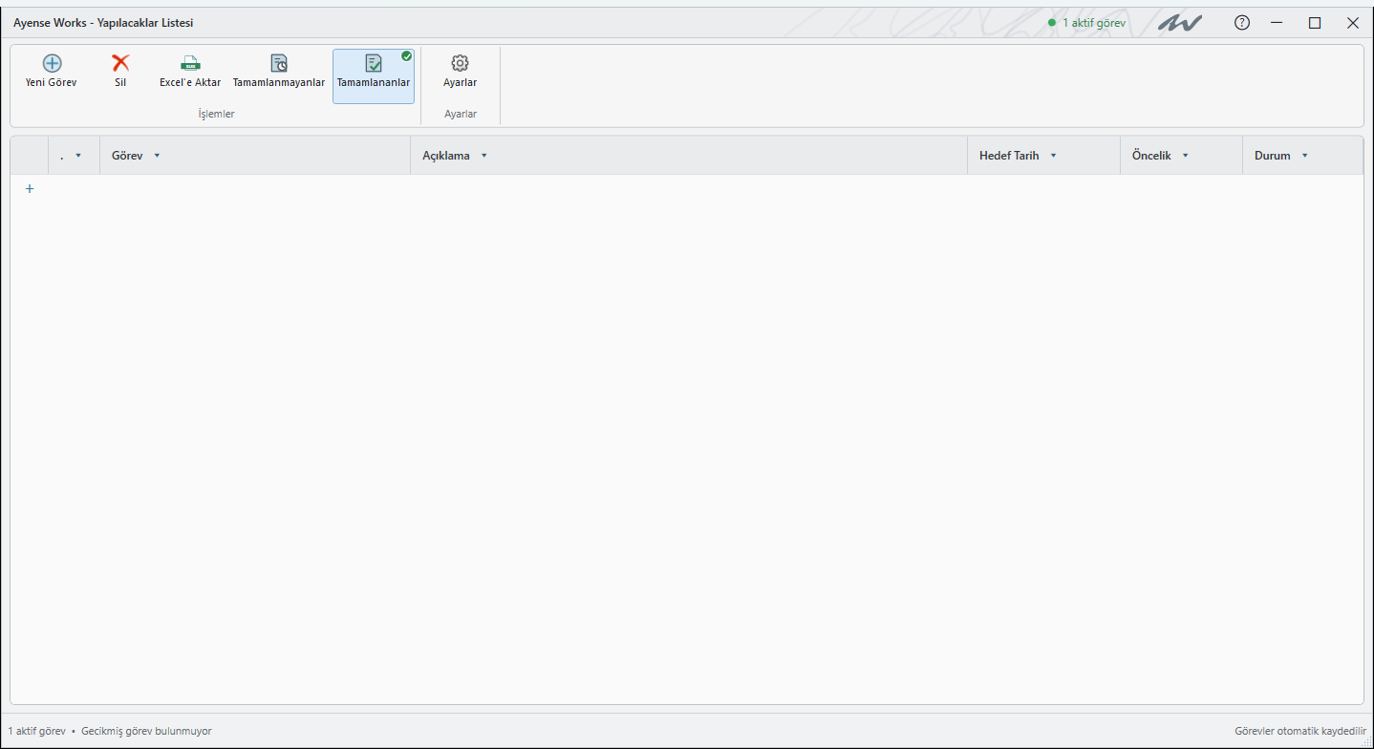The height and width of the screenshot is (749, 1374).
Task: Click the '1 aktif görev' title bar indicator
Action: [1087, 23]
